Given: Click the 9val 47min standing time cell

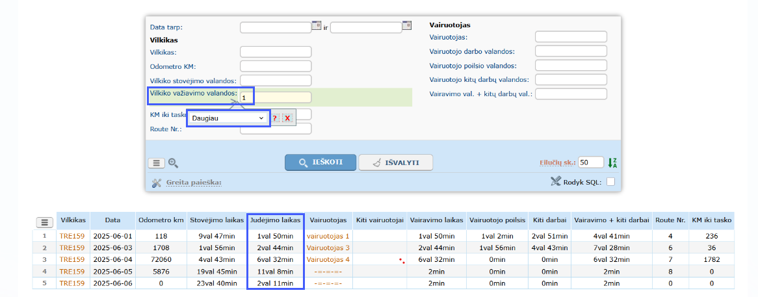Looking at the screenshot, I should 216,237.
